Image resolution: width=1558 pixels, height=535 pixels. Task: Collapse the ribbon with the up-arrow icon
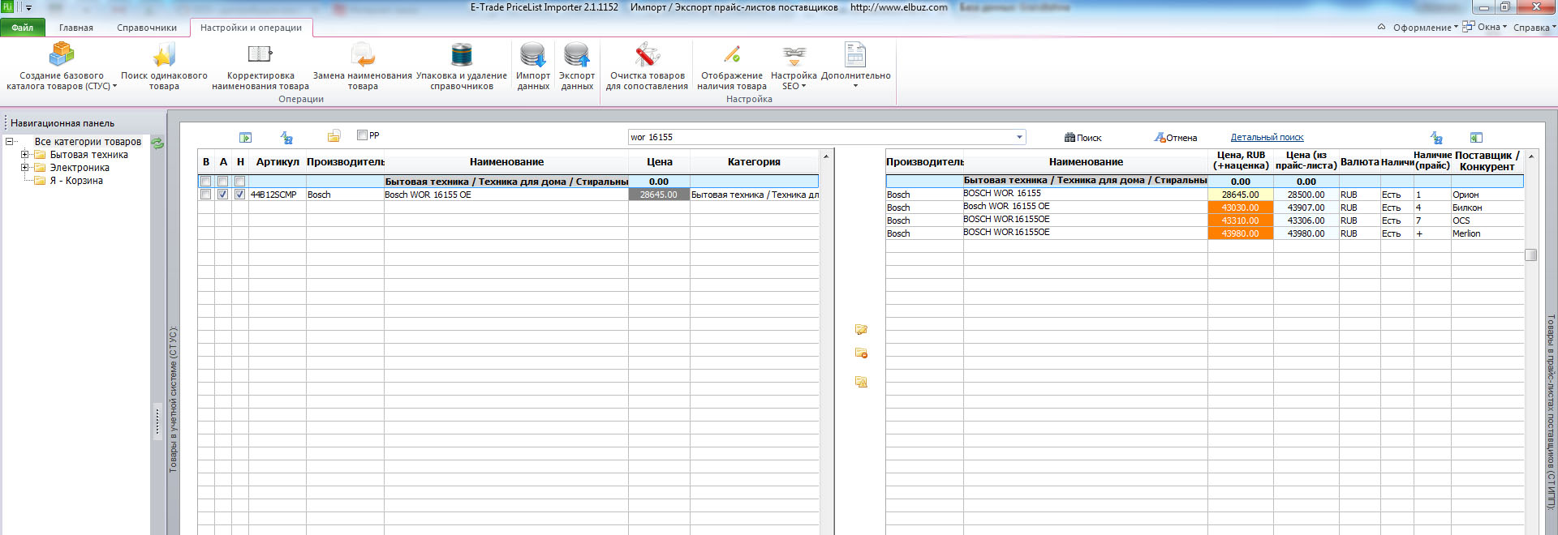coord(1381,27)
